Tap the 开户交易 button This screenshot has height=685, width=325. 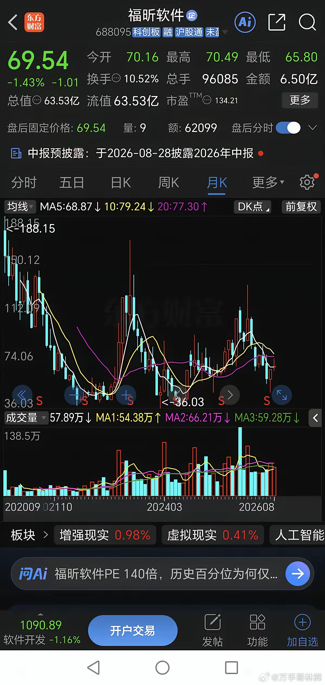133,630
